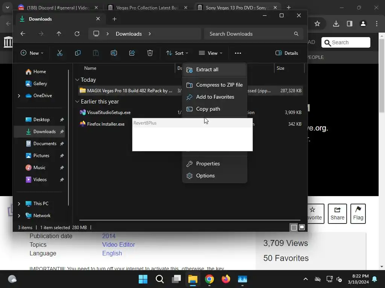Click the Rename icon in the Explorer toolbar
The width and height of the screenshot is (385, 288).
114,53
